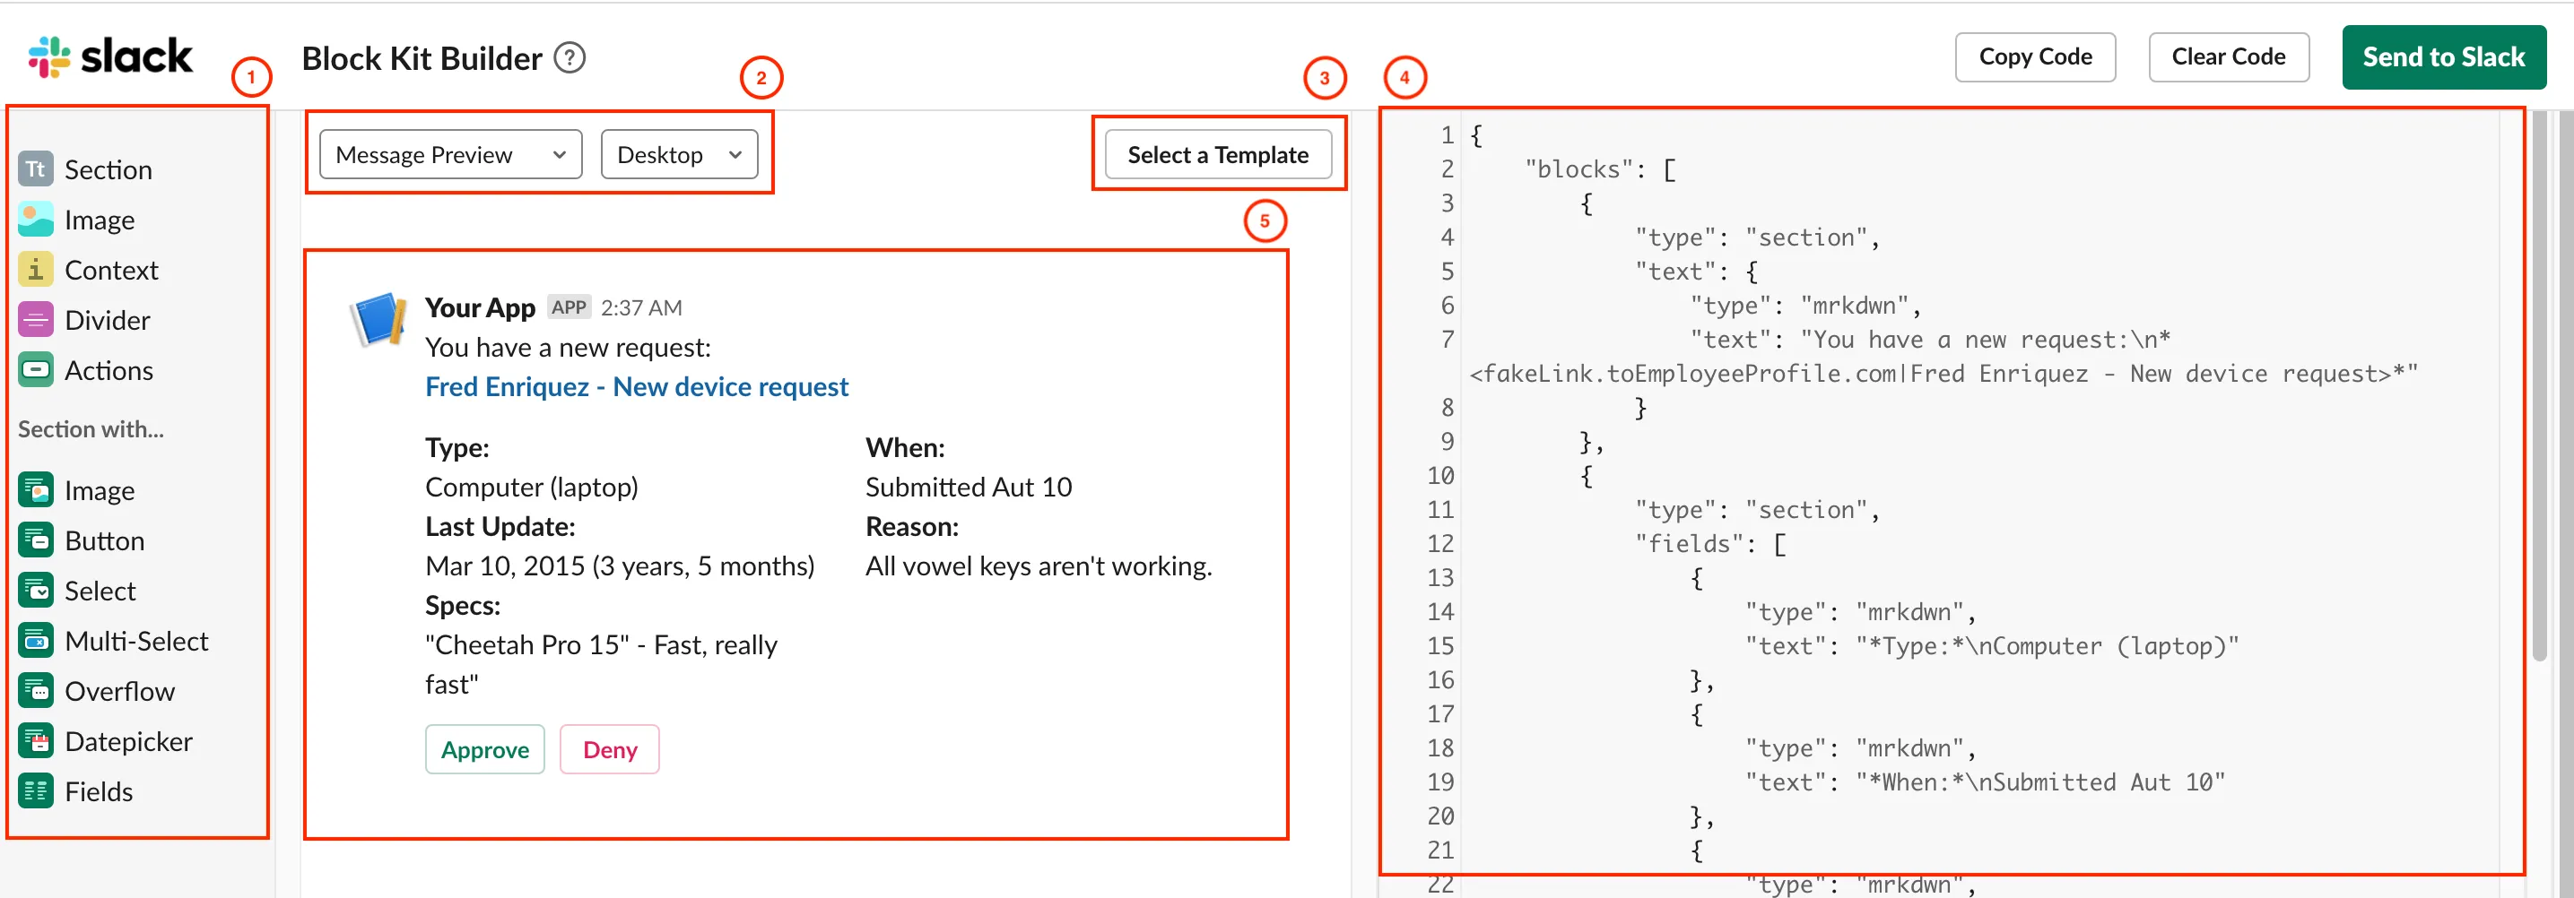The height and width of the screenshot is (898, 2574).
Task: Click the Copy Code button
Action: [x=2034, y=57]
